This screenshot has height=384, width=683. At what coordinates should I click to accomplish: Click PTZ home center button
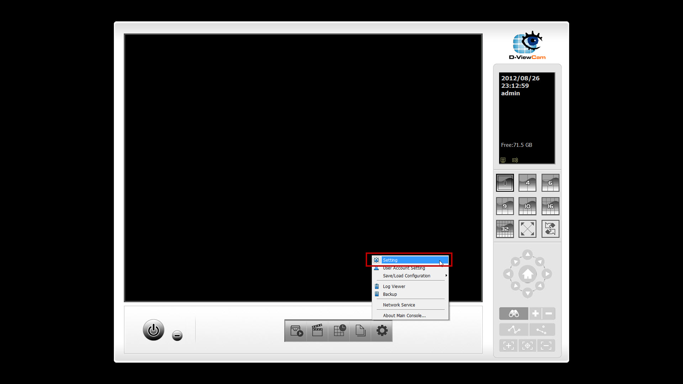tap(527, 274)
